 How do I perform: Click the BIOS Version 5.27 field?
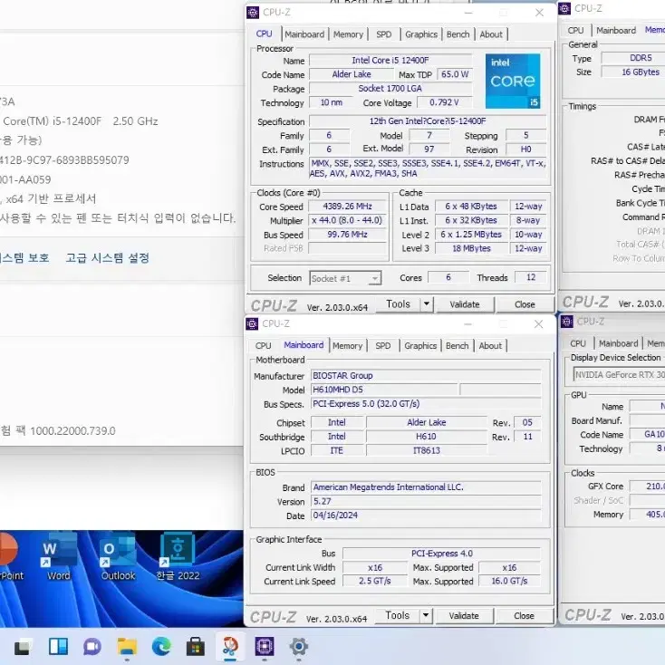tap(426, 501)
